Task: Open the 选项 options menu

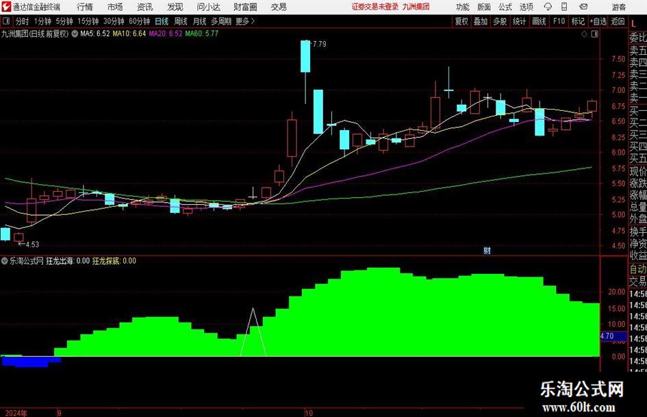Action: [x=526, y=7]
